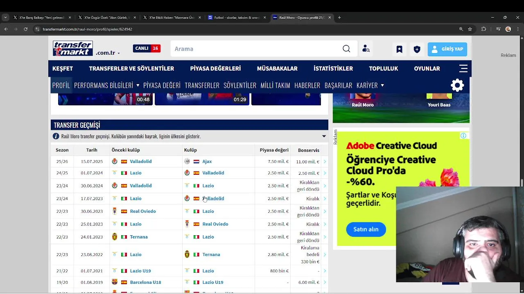Open the browser extensions puzzle icon
The image size is (524, 294).
point(484,29)
